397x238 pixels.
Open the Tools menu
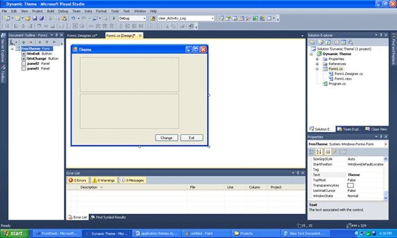(115, 11)
